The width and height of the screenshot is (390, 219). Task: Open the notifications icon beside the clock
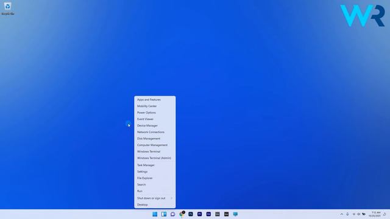click(385, 214)
